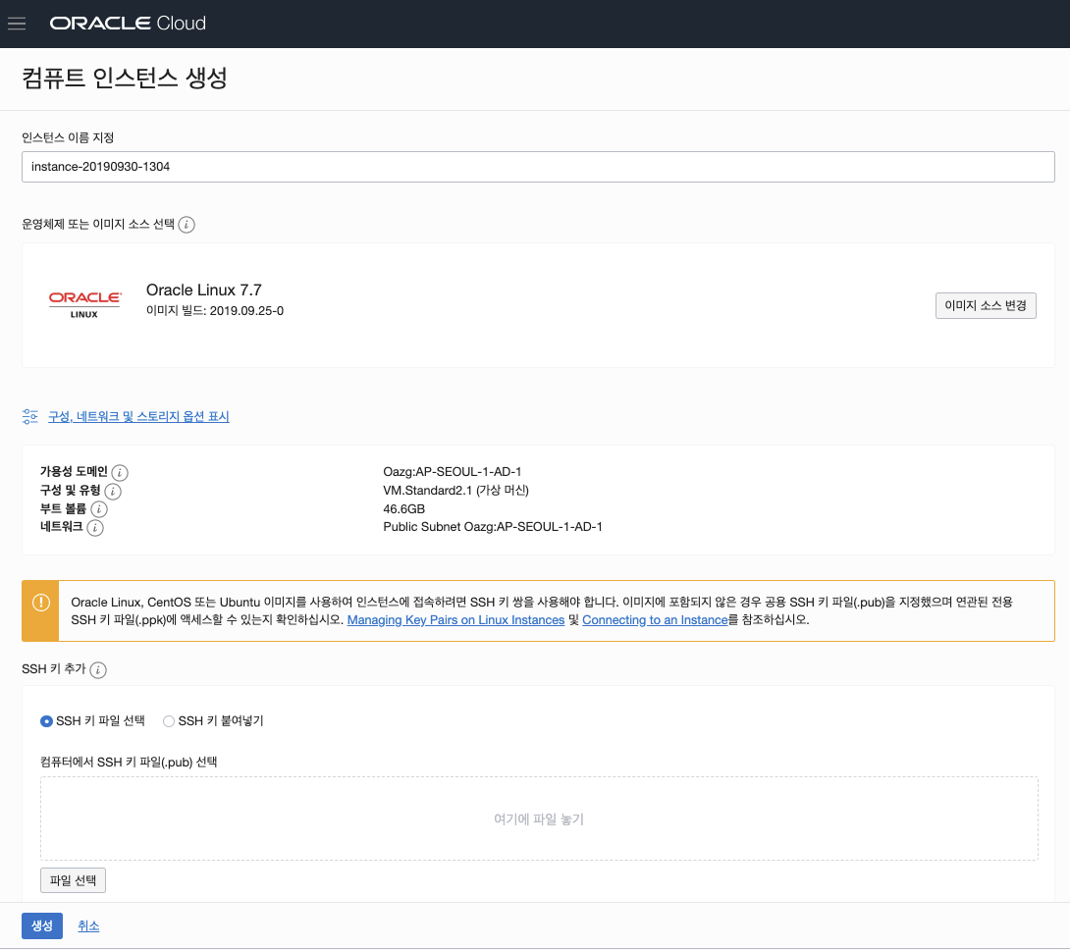Click the 46.6GB boot volume value
Viewport: 1070px width, 950px height.
pos(404,509)
